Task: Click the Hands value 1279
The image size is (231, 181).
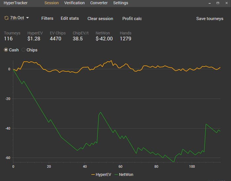Action: pyautogui.click(x=125, y=39)
